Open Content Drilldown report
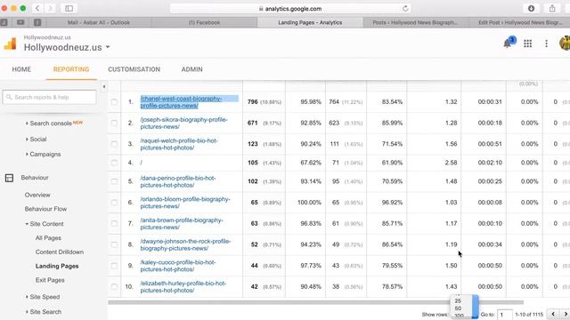The width and height of the screenshot is (570, 320). (x=60, y=252)
